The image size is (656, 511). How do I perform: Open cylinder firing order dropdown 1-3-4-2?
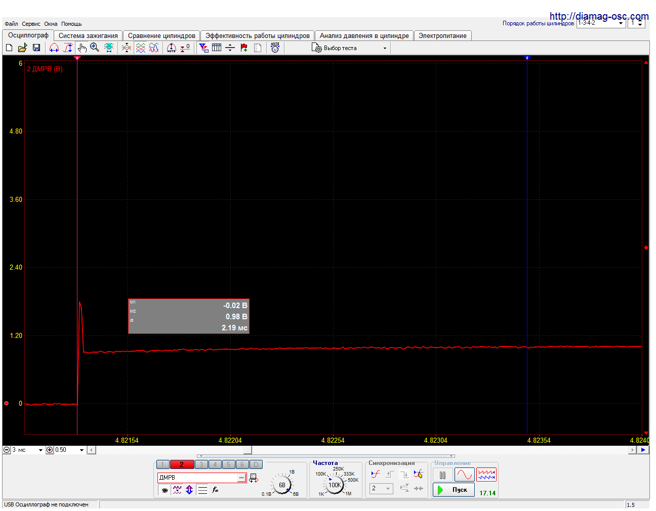tap(601, 23)
